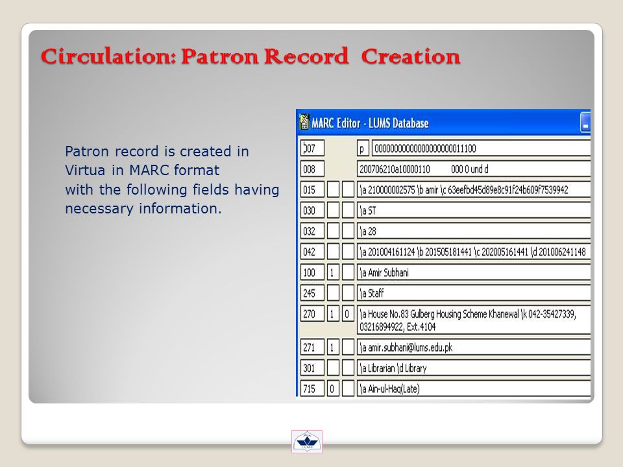Click the 007 value 00000000000000000000011100
Viewport: 623px width, 467px height.
pos(481,148)
